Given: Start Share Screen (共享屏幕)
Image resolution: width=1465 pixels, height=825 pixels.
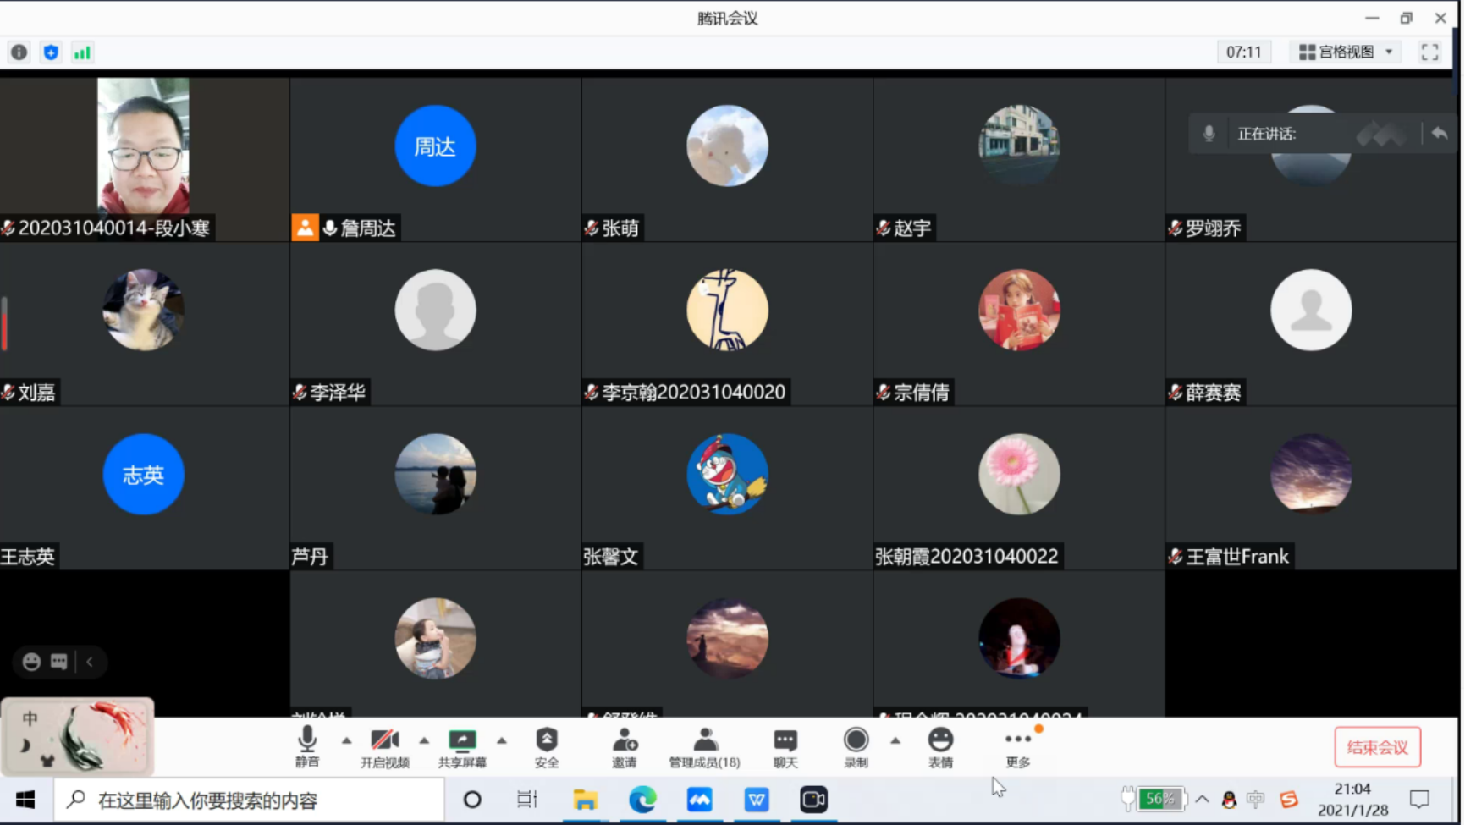Looking at the screenshot, I should 462,746.
